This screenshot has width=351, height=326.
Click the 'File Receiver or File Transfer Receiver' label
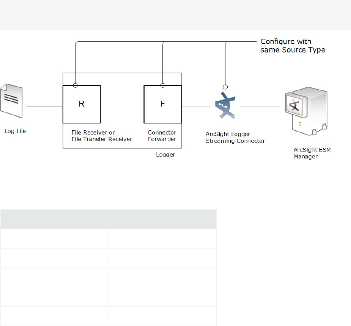(x=102, y=136)
